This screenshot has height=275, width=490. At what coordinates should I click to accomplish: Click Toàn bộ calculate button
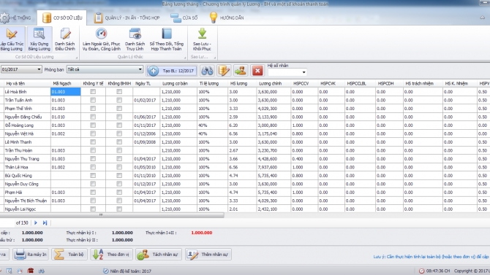[x=69, y=255]
